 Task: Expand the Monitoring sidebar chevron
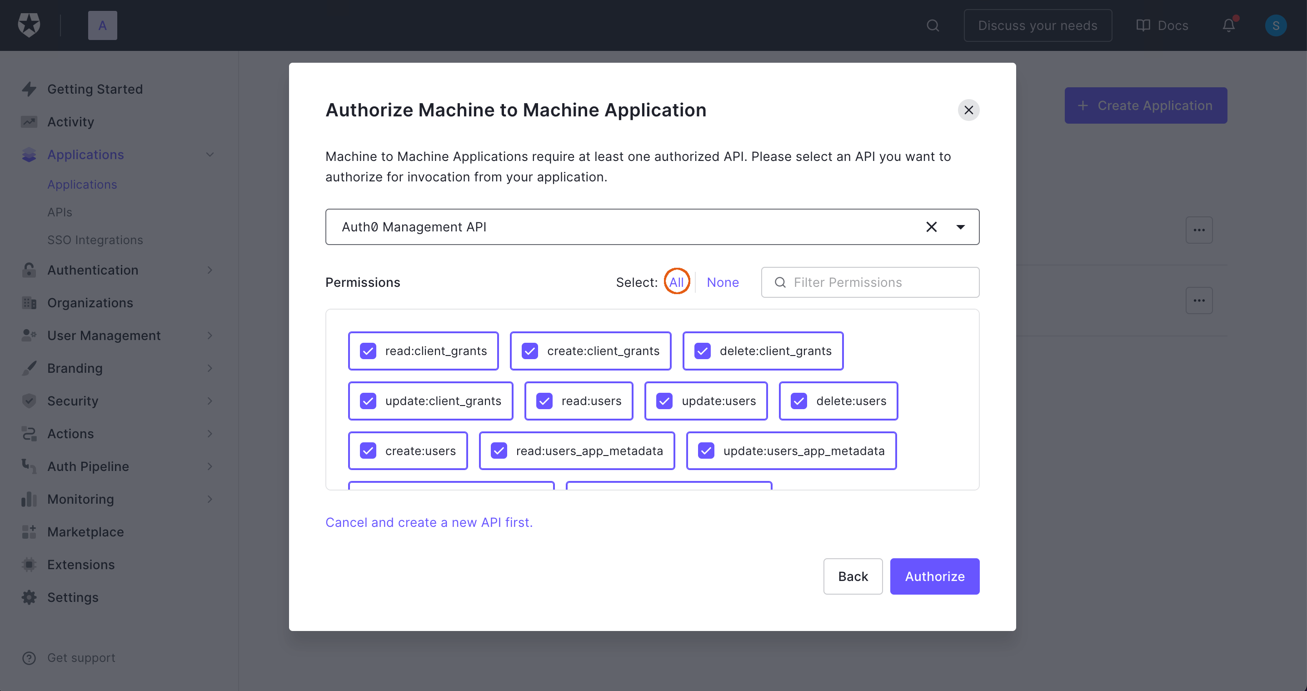pyautogui.click(x=210, y=499)
